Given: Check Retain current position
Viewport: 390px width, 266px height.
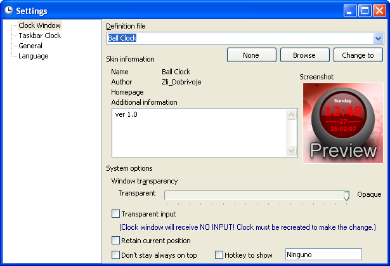Looking at the screenshot, I should pos(115,241).
